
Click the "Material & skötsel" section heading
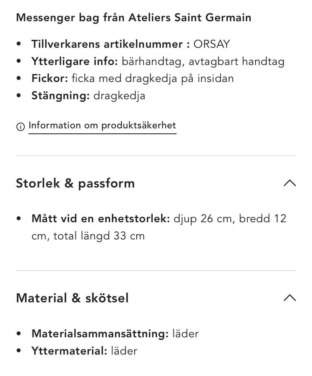click(72, 298)
